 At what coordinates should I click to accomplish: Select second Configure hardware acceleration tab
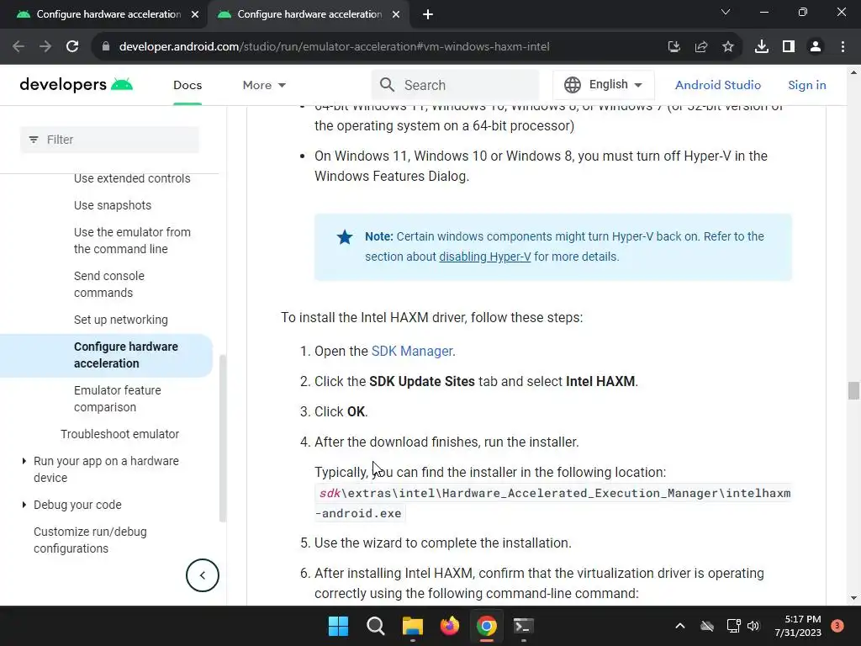[309, 14]
